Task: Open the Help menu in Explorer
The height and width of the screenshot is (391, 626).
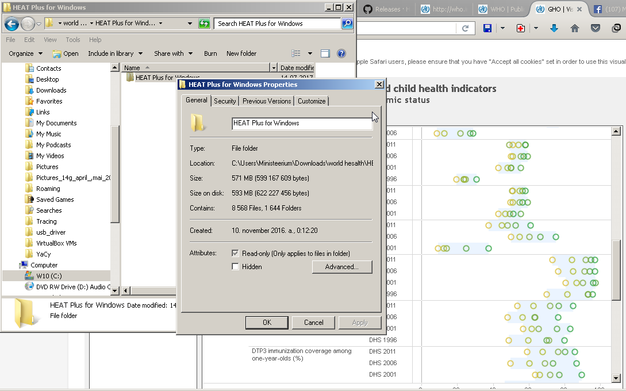Action: 95,40
